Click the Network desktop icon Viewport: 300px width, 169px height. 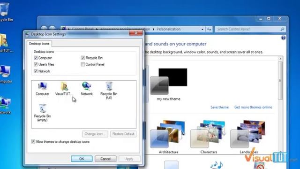pyautogui.click(x=5, y=105)
